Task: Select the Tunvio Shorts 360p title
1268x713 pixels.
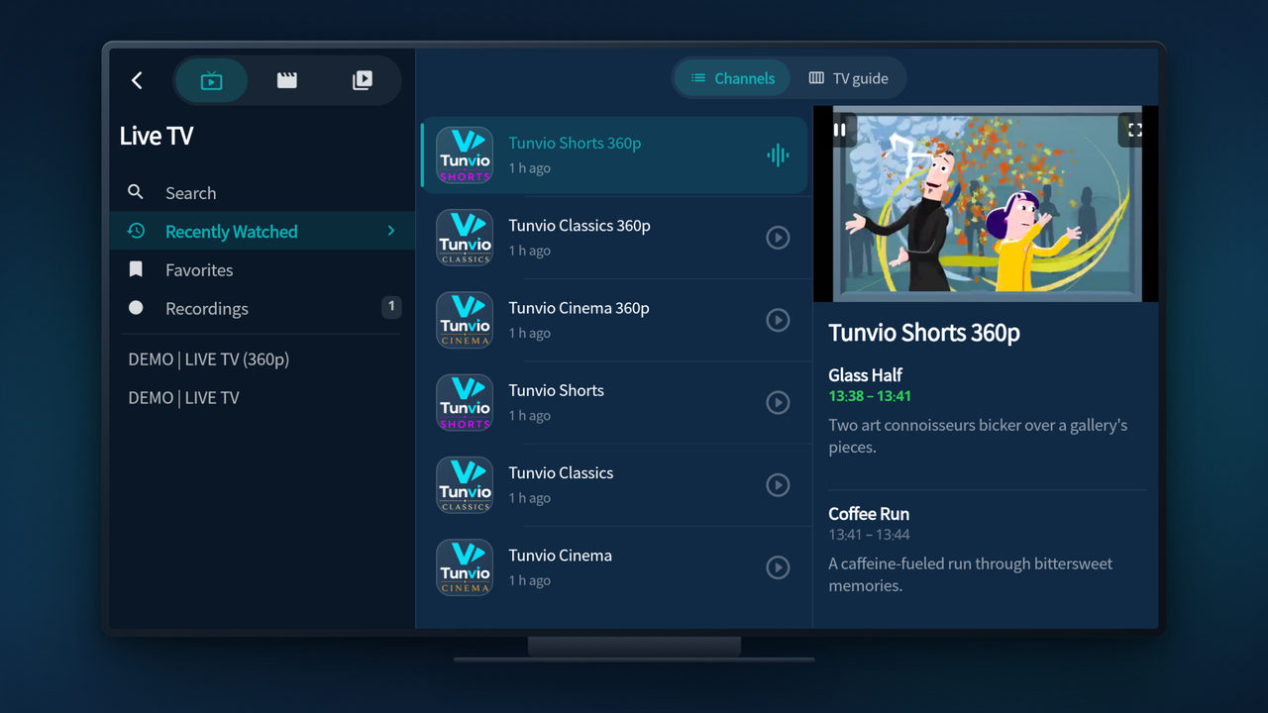Action: click(575, 144)
